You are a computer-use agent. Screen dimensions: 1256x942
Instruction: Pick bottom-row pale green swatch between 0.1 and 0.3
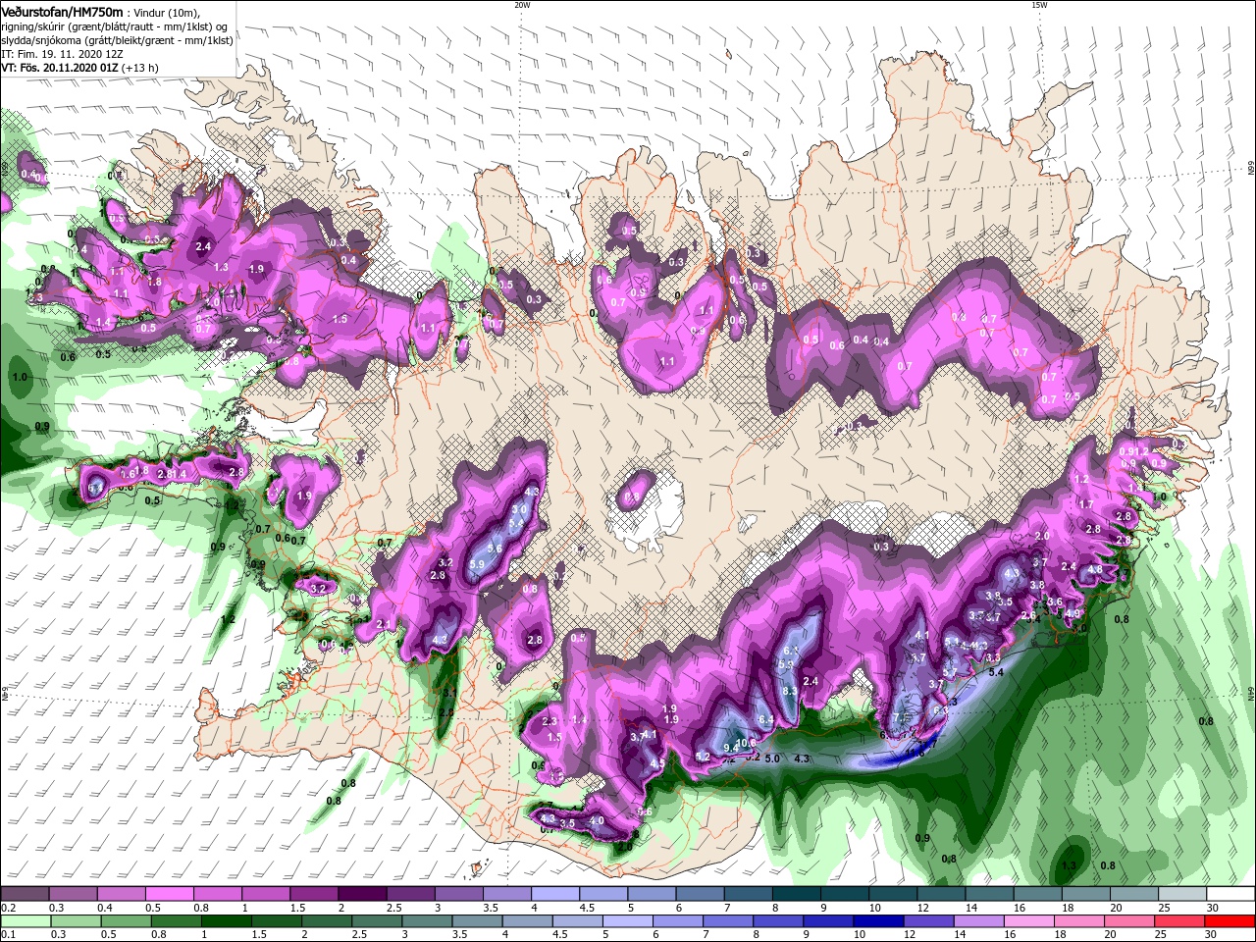click(26, 921)
